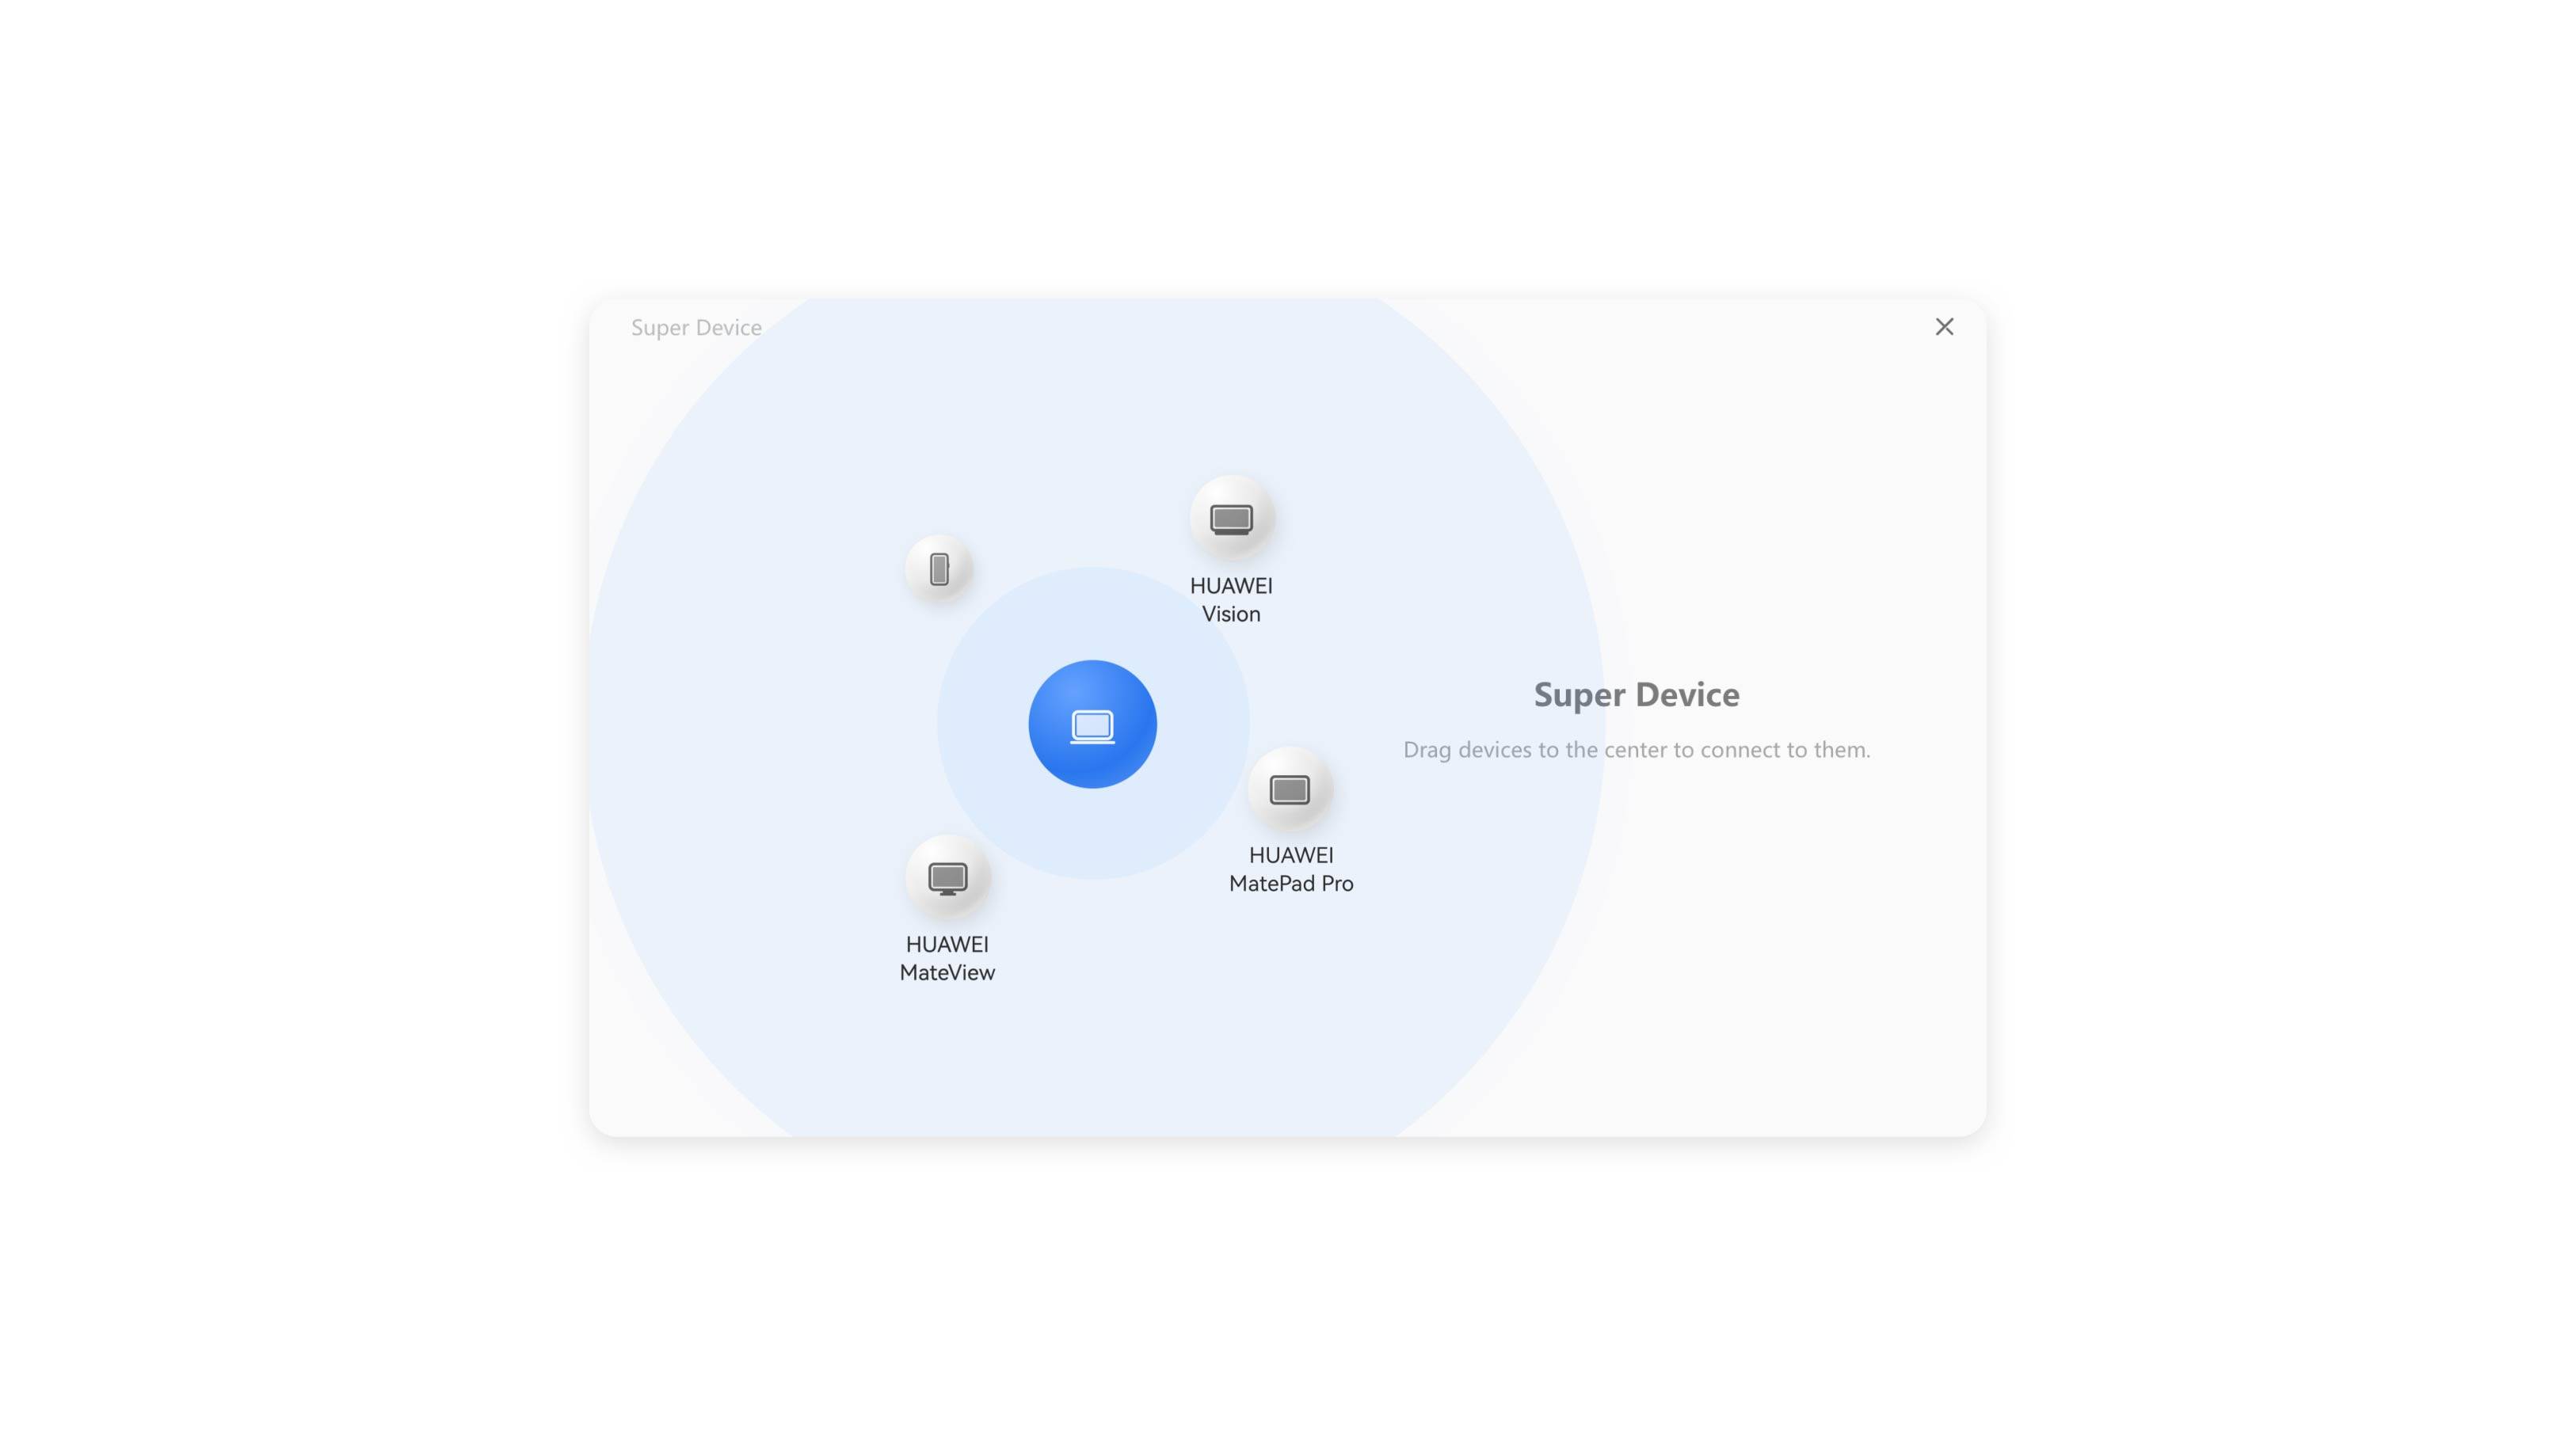2576x1449 pixels.
Task: Click the Super Device window title
Action: pos(696,328)
